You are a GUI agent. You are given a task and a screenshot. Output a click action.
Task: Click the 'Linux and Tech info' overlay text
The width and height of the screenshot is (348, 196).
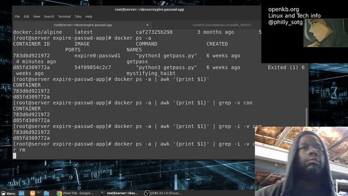click(295, 16)
